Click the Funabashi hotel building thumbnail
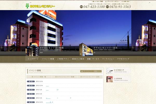The image size is (156, 104). pyautogui.click(x=32, y=49)
